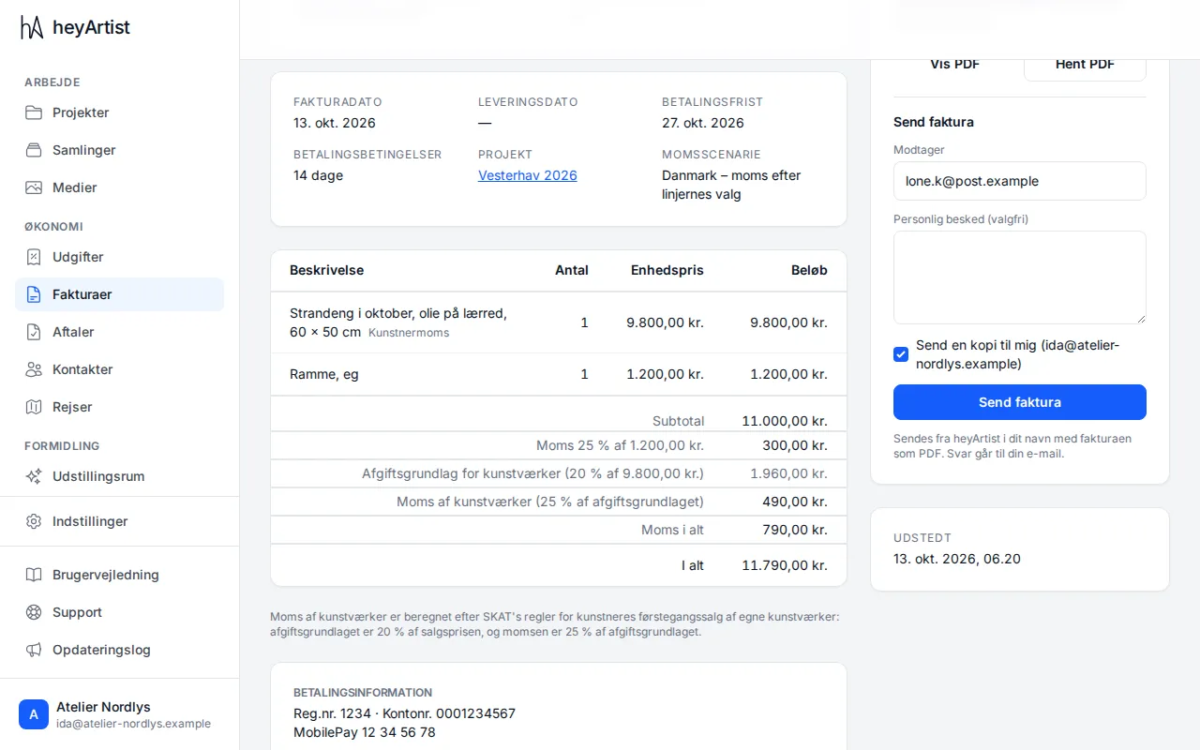1200x750 pixels.
Task: Click 'Moms i alt' value 790,00 kr.
Action: coord(795,530)
